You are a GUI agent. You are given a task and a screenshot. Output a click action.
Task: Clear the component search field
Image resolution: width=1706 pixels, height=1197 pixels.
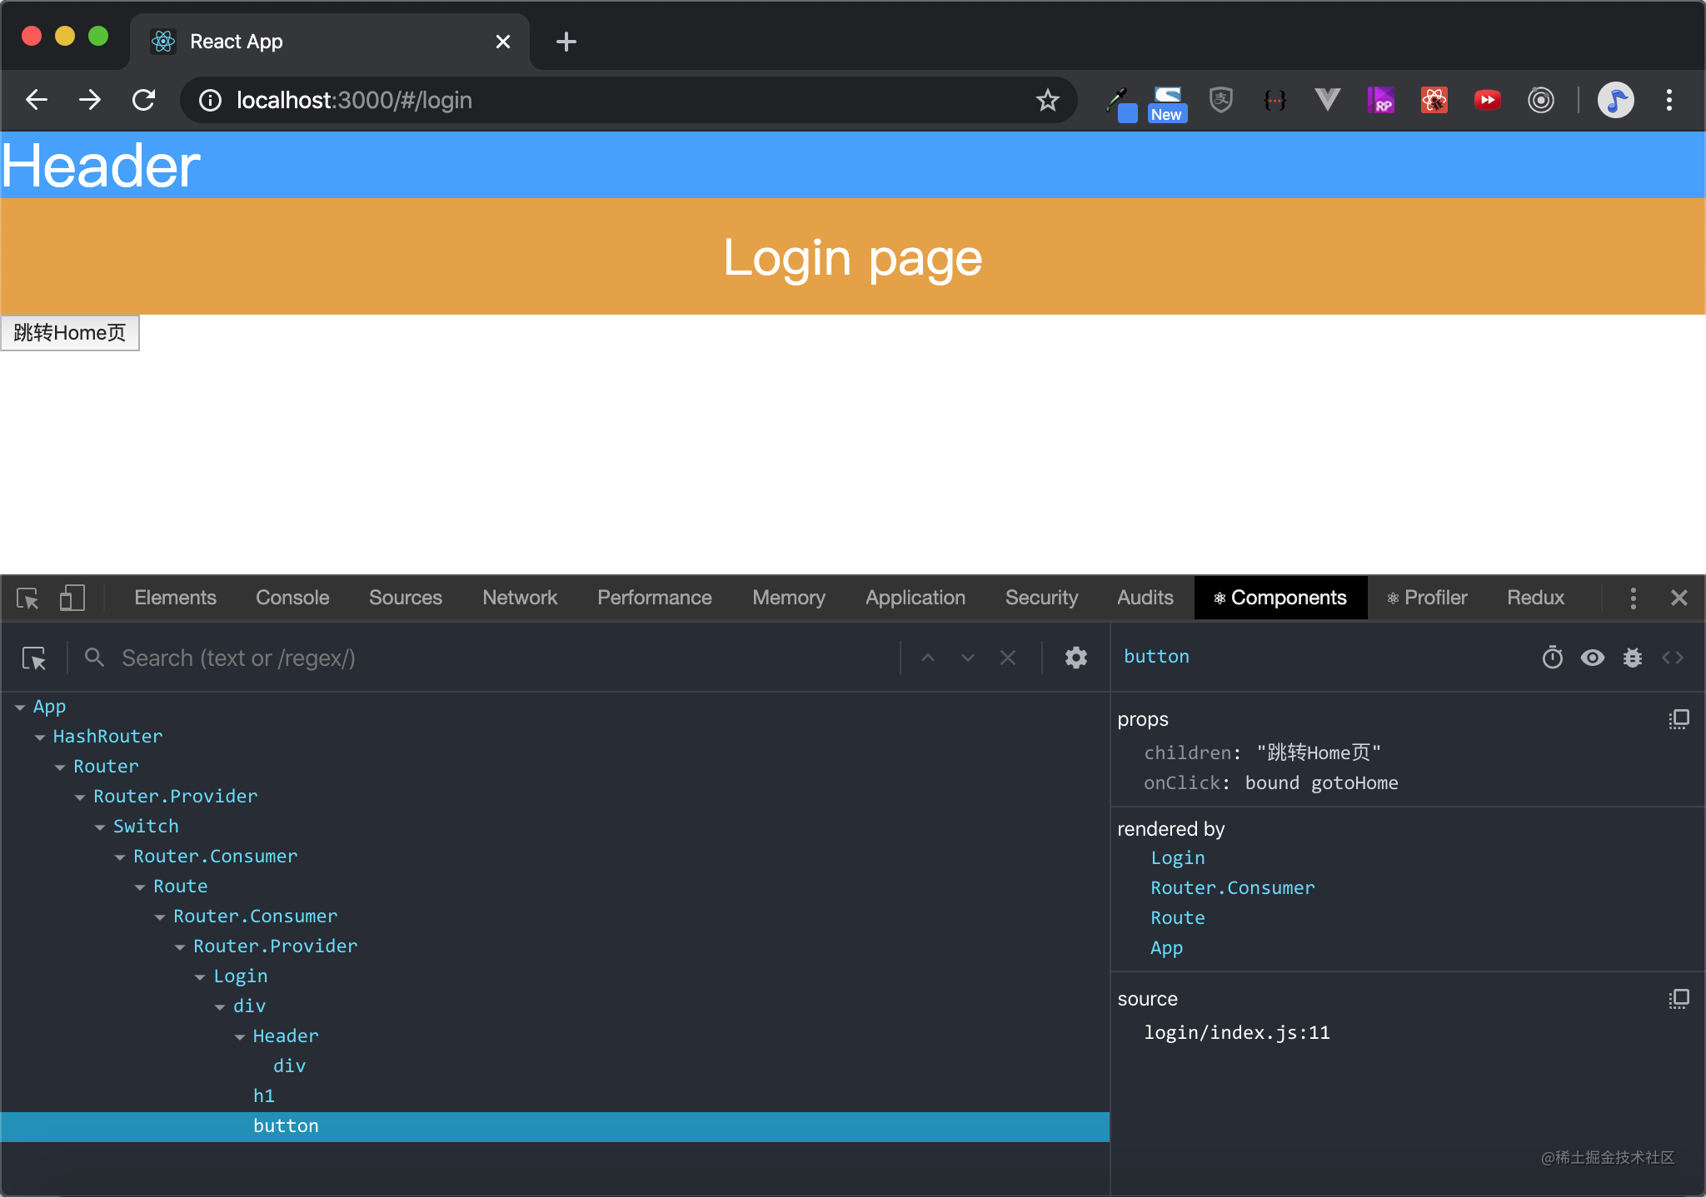(1008, 658)
